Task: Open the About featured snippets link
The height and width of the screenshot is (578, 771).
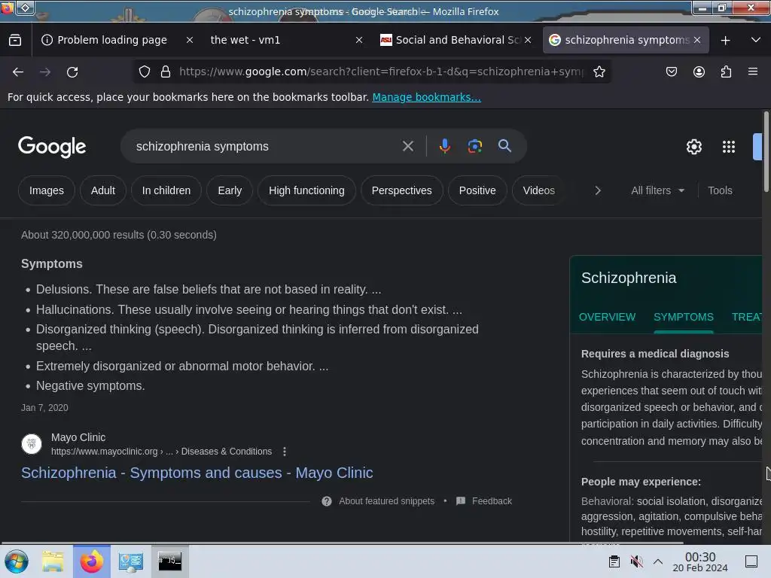Action: (386, 500)
